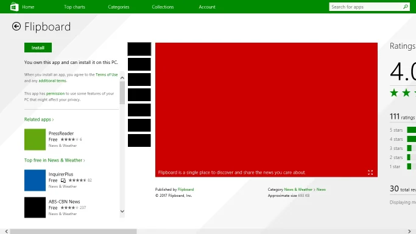416x234 pixels.
Task: Expand the Related apps section
Action: coord(39,119)
